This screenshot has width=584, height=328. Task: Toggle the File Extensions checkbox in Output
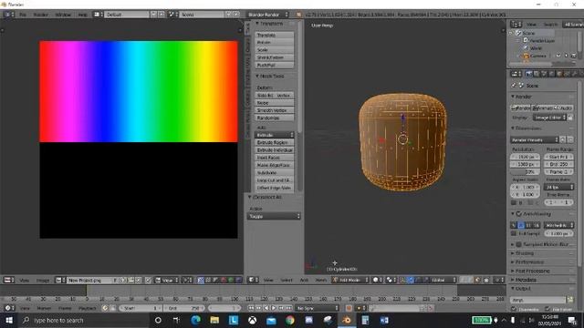[547, 309]
